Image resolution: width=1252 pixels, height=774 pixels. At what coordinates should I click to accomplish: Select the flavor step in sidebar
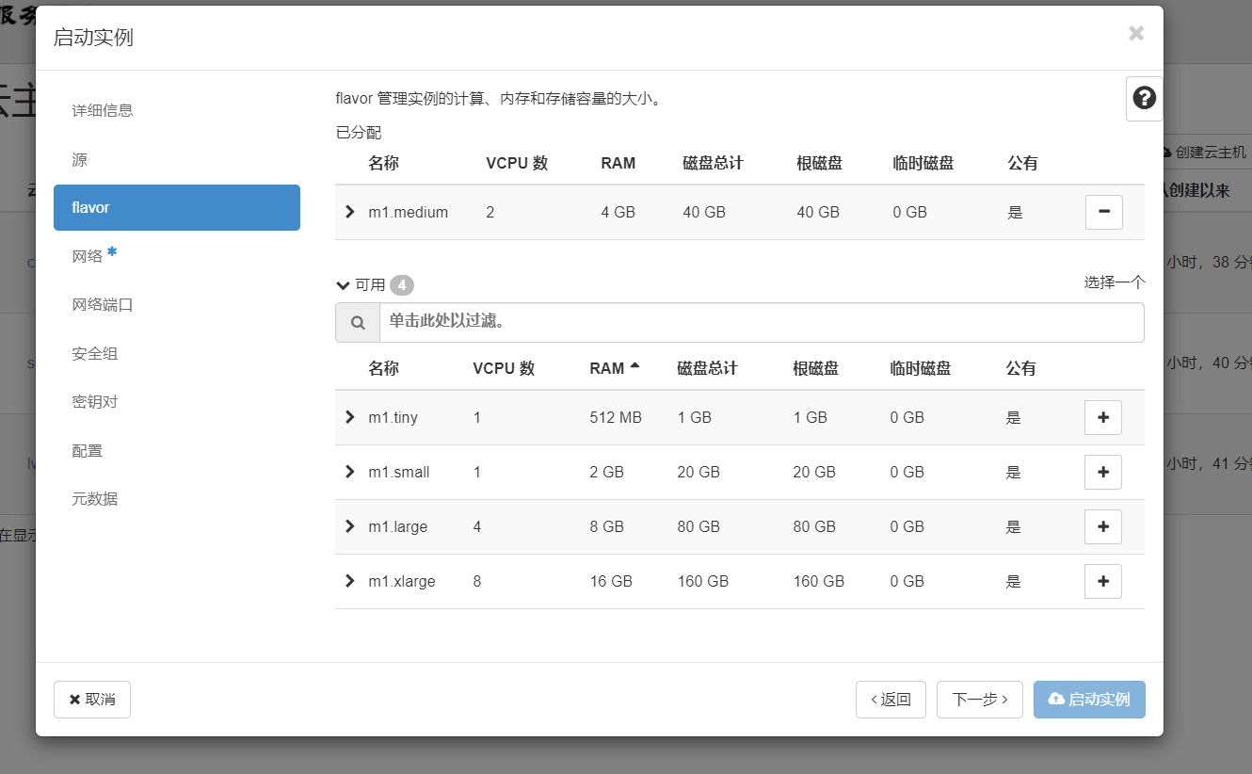point(177,207)
